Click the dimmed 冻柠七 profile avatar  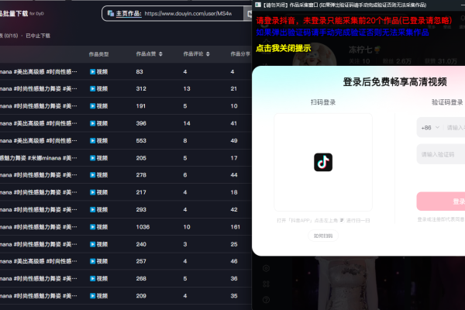point(315,55)
